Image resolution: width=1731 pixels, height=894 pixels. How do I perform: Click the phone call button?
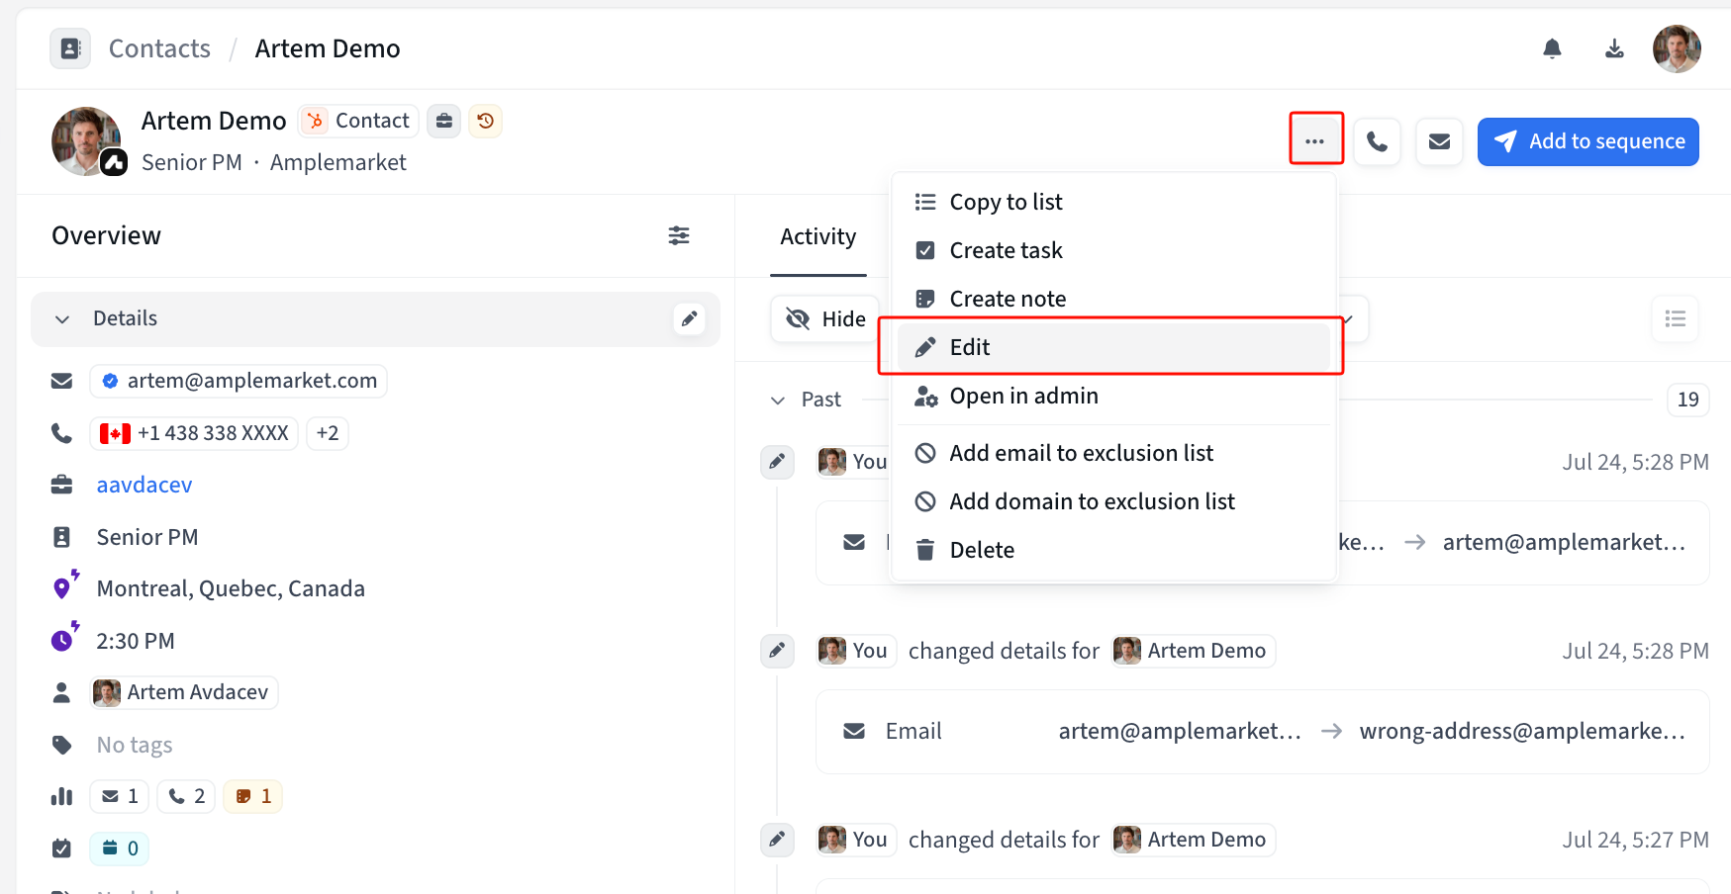(1377, 141)
